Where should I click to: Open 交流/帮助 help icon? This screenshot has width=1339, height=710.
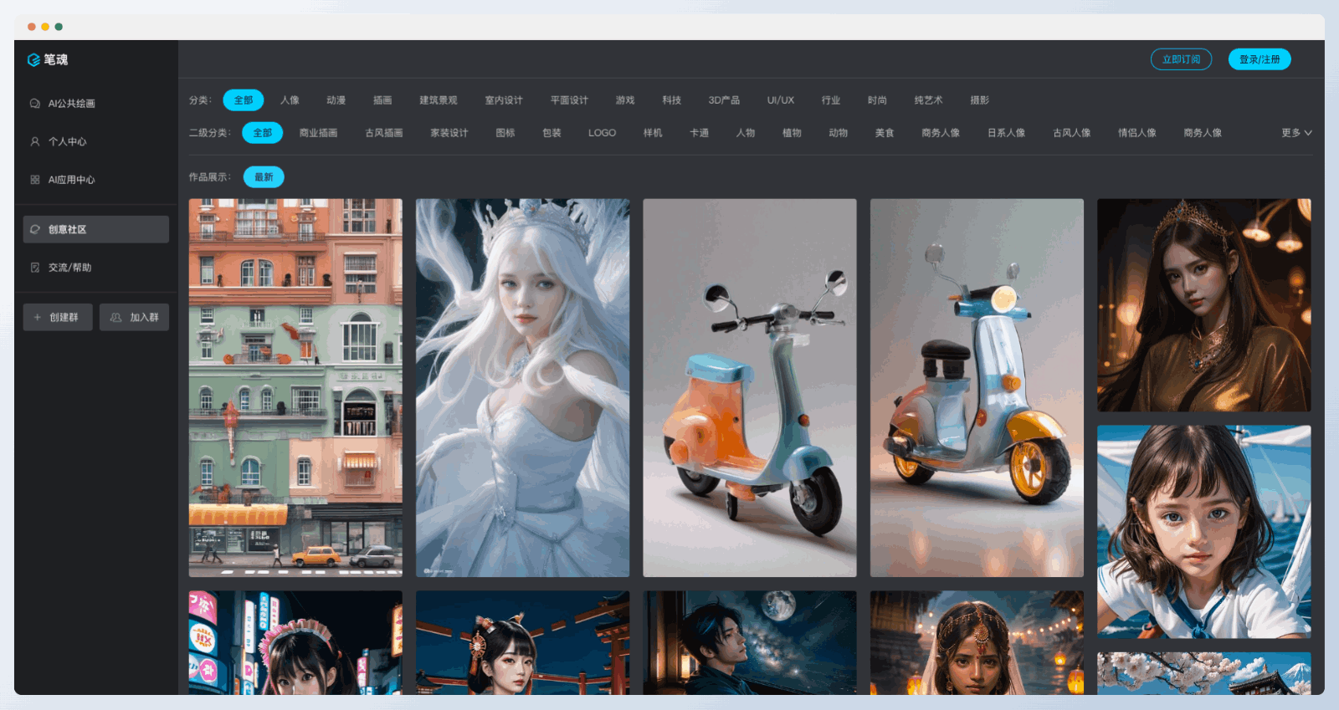point(35,268)
